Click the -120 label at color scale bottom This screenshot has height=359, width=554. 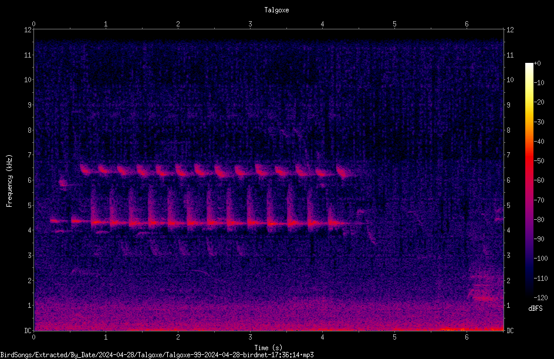[x=541, y=297]
